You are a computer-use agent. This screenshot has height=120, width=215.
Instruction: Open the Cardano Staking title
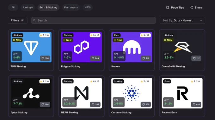point(121,113)
